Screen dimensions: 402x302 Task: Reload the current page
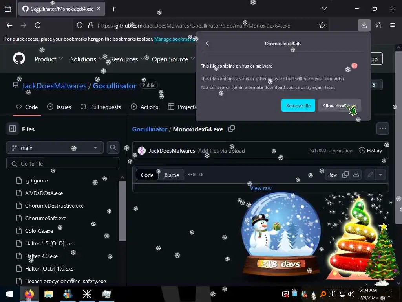[38, 25]
